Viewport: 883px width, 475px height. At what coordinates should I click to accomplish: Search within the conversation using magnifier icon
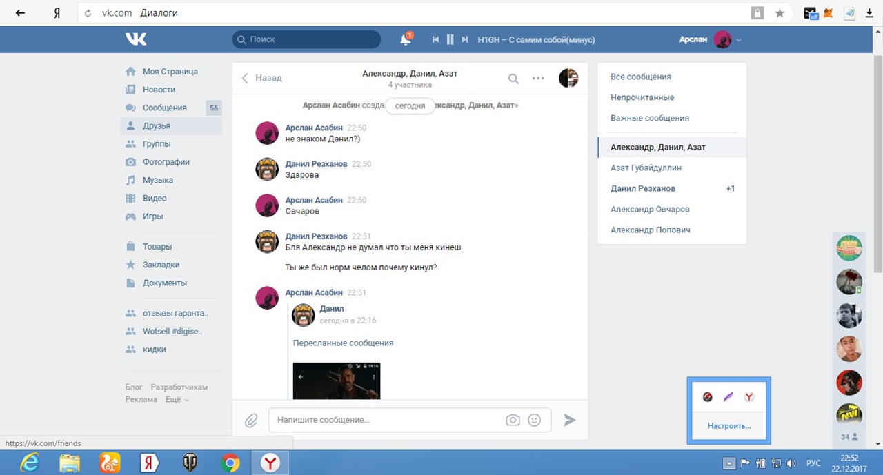[513, 79]
